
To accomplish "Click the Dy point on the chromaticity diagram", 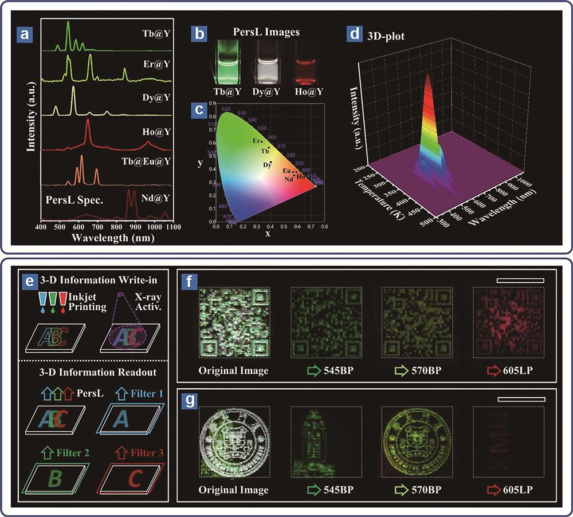I will pyautogui.click(x=271, y=162).
